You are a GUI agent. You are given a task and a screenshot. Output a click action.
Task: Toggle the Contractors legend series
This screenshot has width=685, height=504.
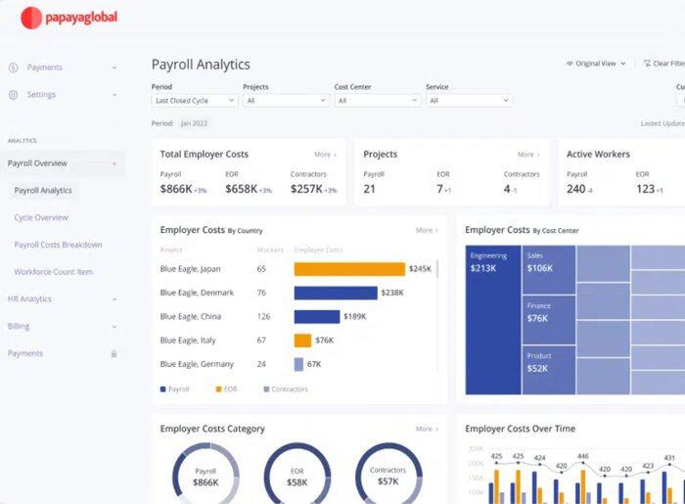285,389
